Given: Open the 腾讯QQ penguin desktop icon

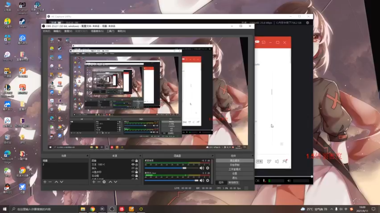Looking at the screenshot, I should point(8,188).
